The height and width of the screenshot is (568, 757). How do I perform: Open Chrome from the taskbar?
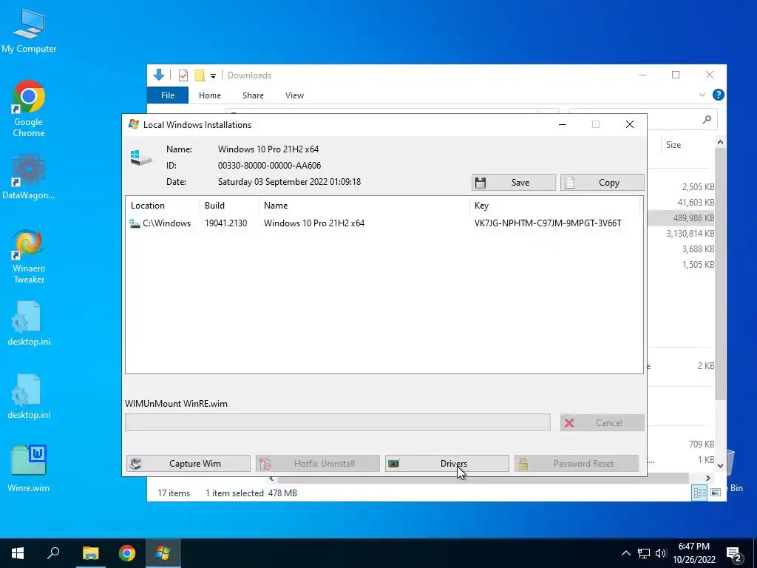(127, 553)
